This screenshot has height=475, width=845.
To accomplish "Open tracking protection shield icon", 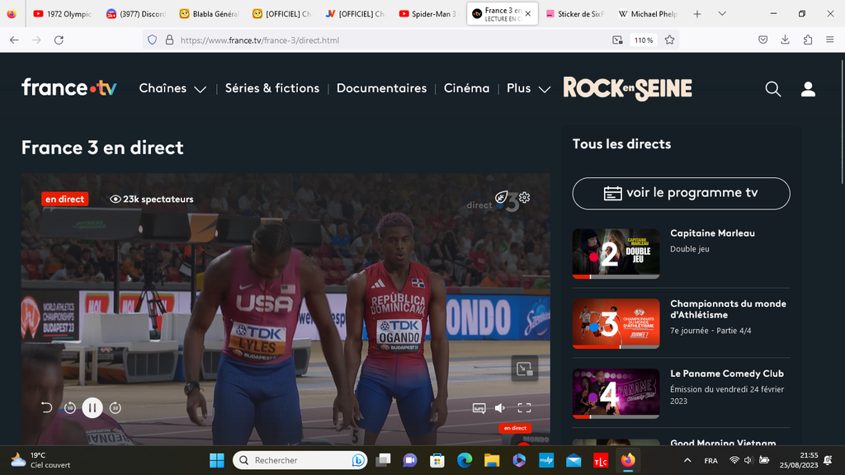I will [x=153, y=40].
